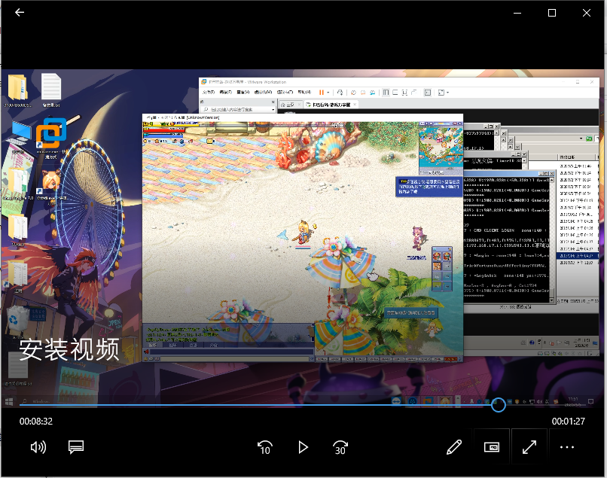Open the pencil edit menu

pos(453,447)
